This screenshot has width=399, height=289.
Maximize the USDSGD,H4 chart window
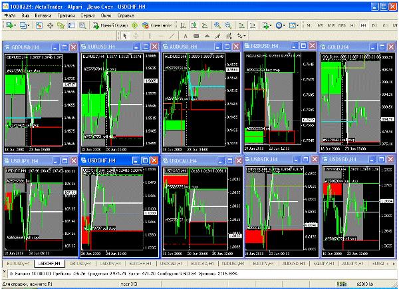point(381,160)
